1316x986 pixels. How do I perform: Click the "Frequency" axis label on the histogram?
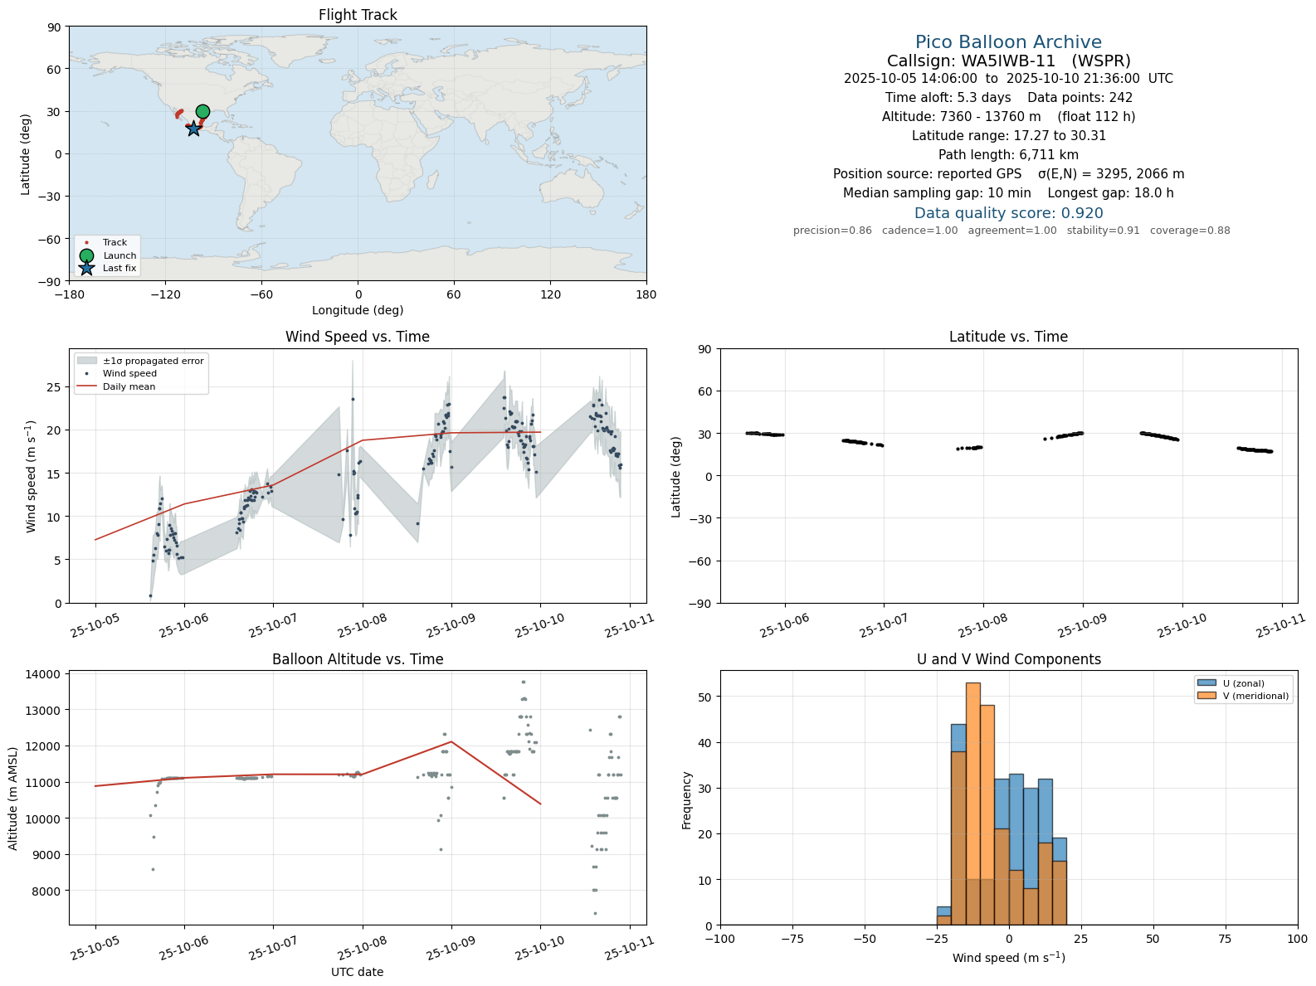(687, 800)
